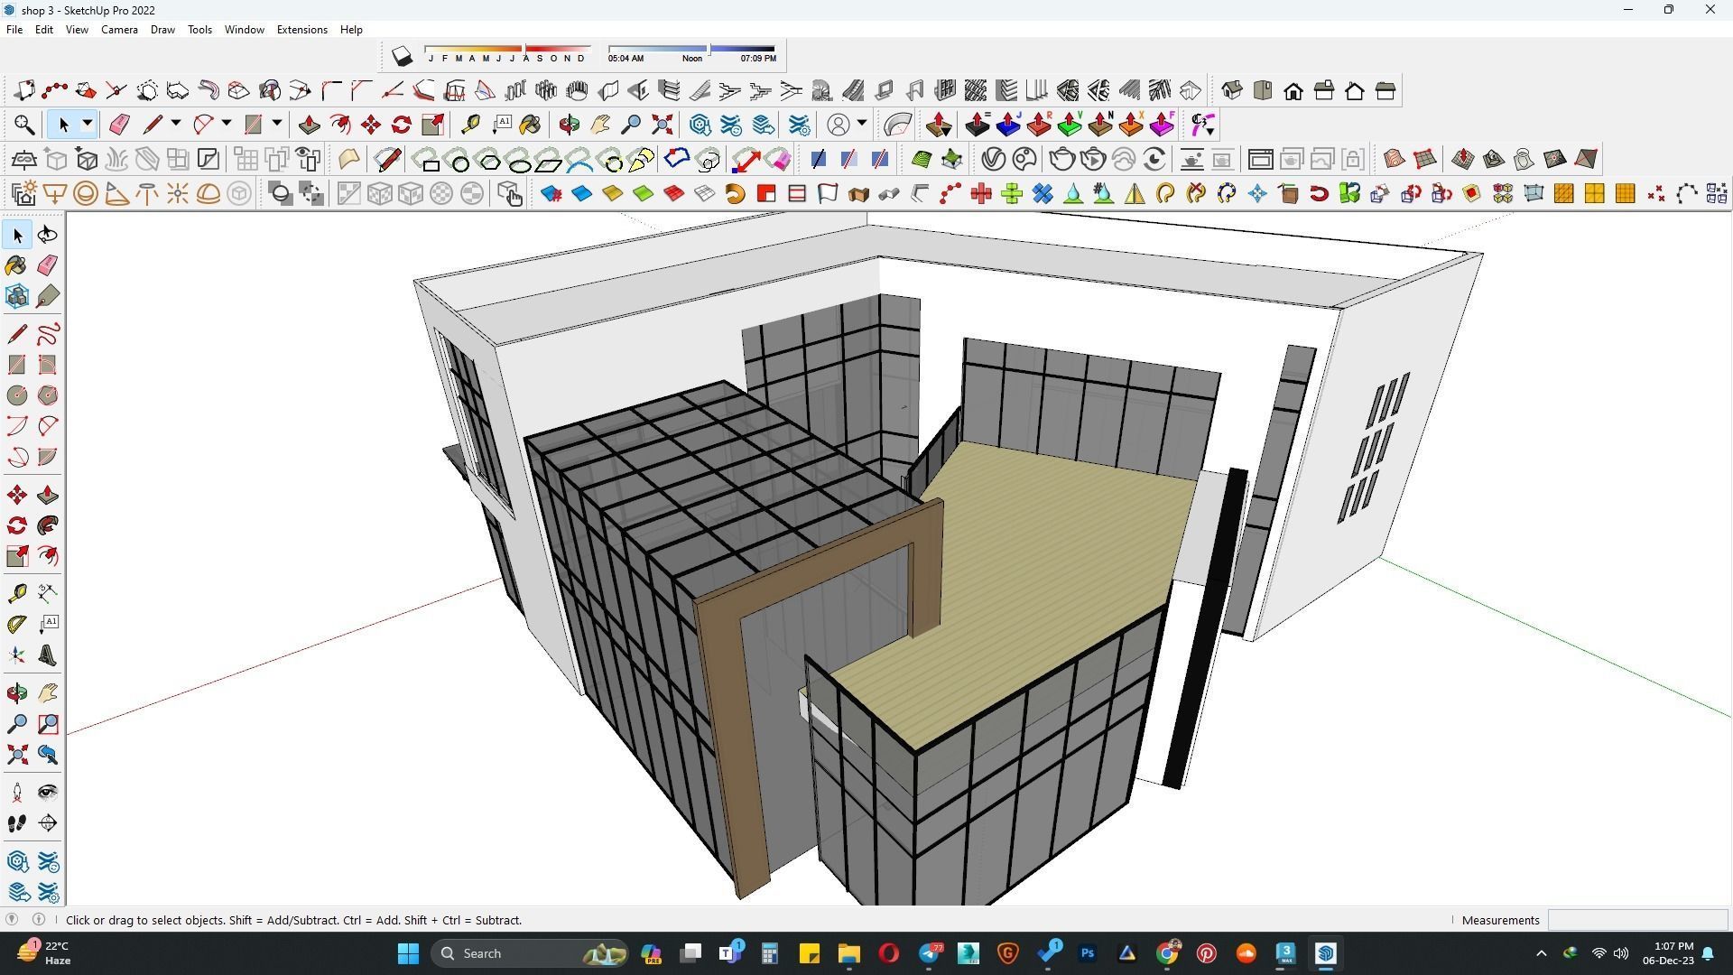This screenshot has width=1733, height=975.
Task: Open the Camera menu
Action: tap(119, 30)
